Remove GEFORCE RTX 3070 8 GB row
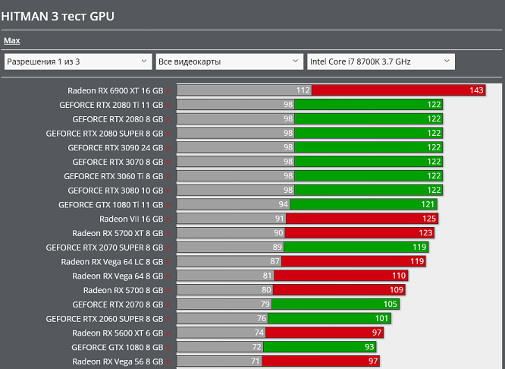 coord(168,162)
